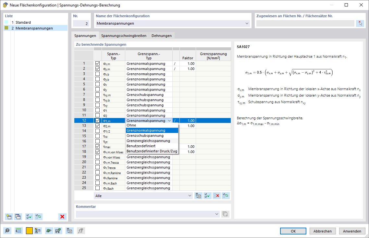
Task: Uncheck the σx,m stress checkbox in row 1
Action: coord(97,64)
